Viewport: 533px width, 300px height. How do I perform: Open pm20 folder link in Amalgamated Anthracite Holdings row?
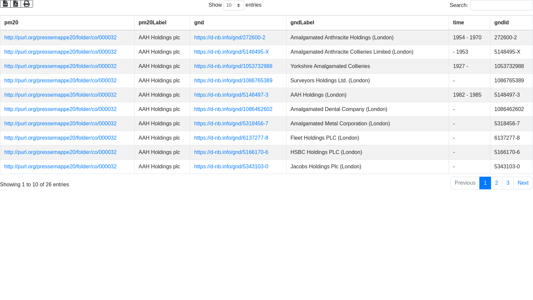pos(60,38)
